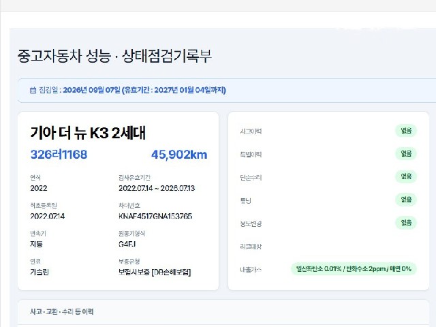
Task: Click the fuel value 가솔린
Action: click(x=40, y=272)
